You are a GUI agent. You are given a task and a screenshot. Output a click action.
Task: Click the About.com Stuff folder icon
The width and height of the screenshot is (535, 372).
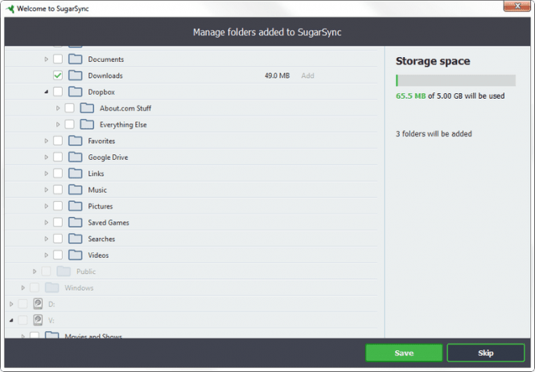click(x=87, y=108)
